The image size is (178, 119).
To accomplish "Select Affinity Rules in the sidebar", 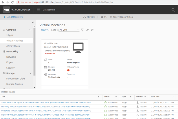I will tap(13, 46).
